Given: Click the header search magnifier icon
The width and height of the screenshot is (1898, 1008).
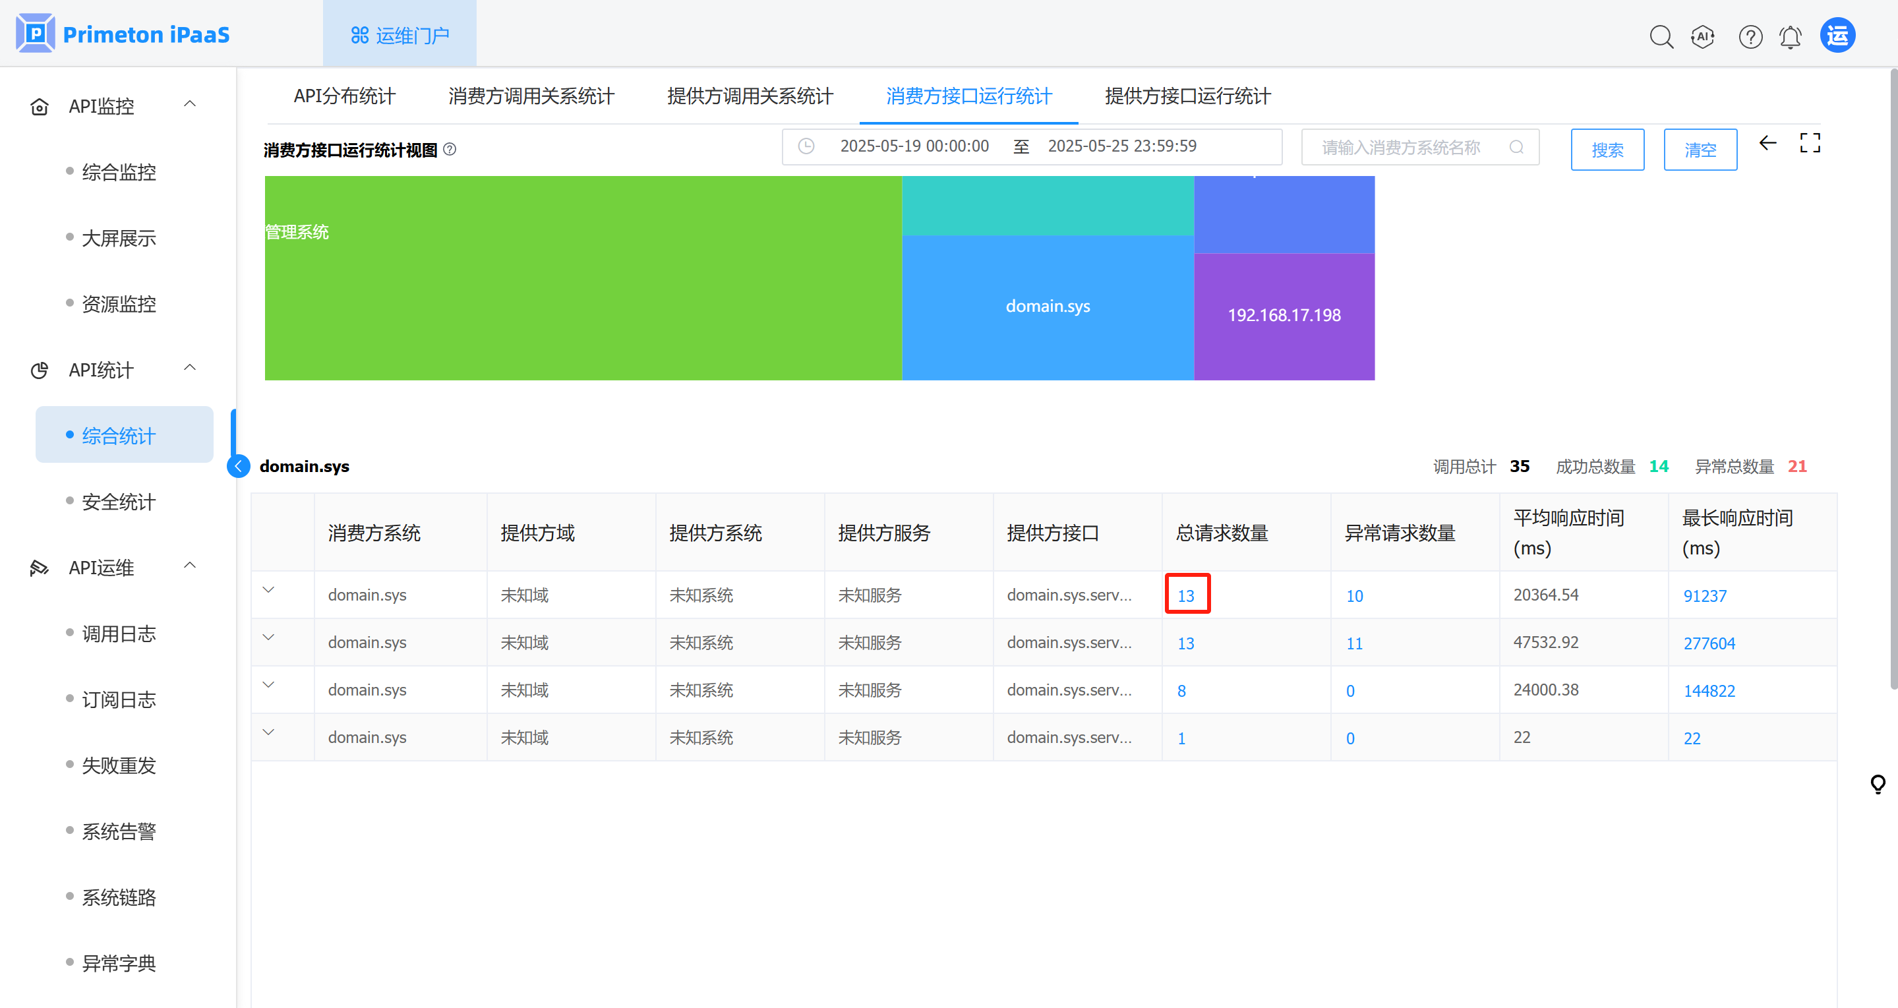Looking at the screenshot, I should pyautogui.click(x=1661, y=36).
